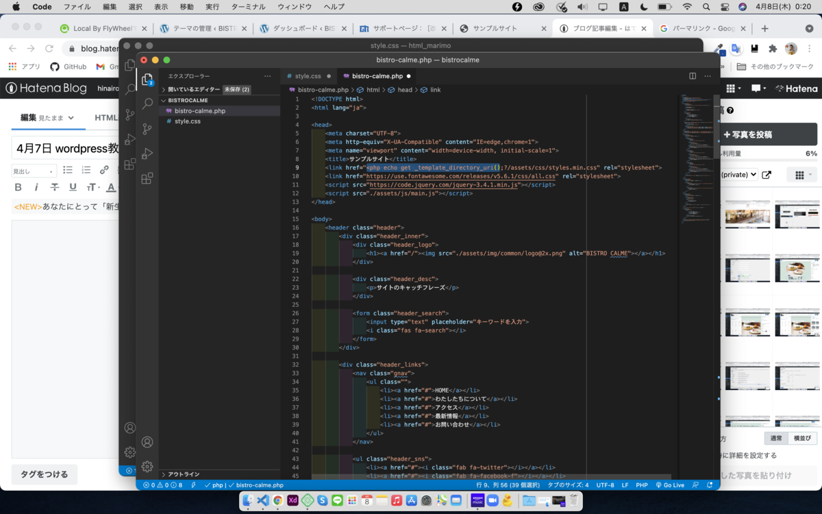
Task: Open Search view in bistrocalme VS Code window
Action: click(147, 104)
